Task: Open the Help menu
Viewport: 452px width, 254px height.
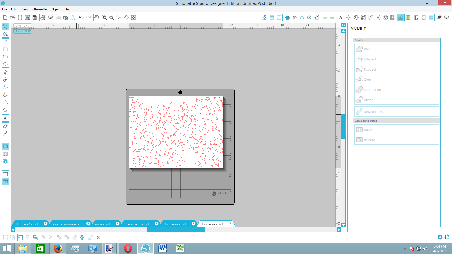Action: (68, 9)
